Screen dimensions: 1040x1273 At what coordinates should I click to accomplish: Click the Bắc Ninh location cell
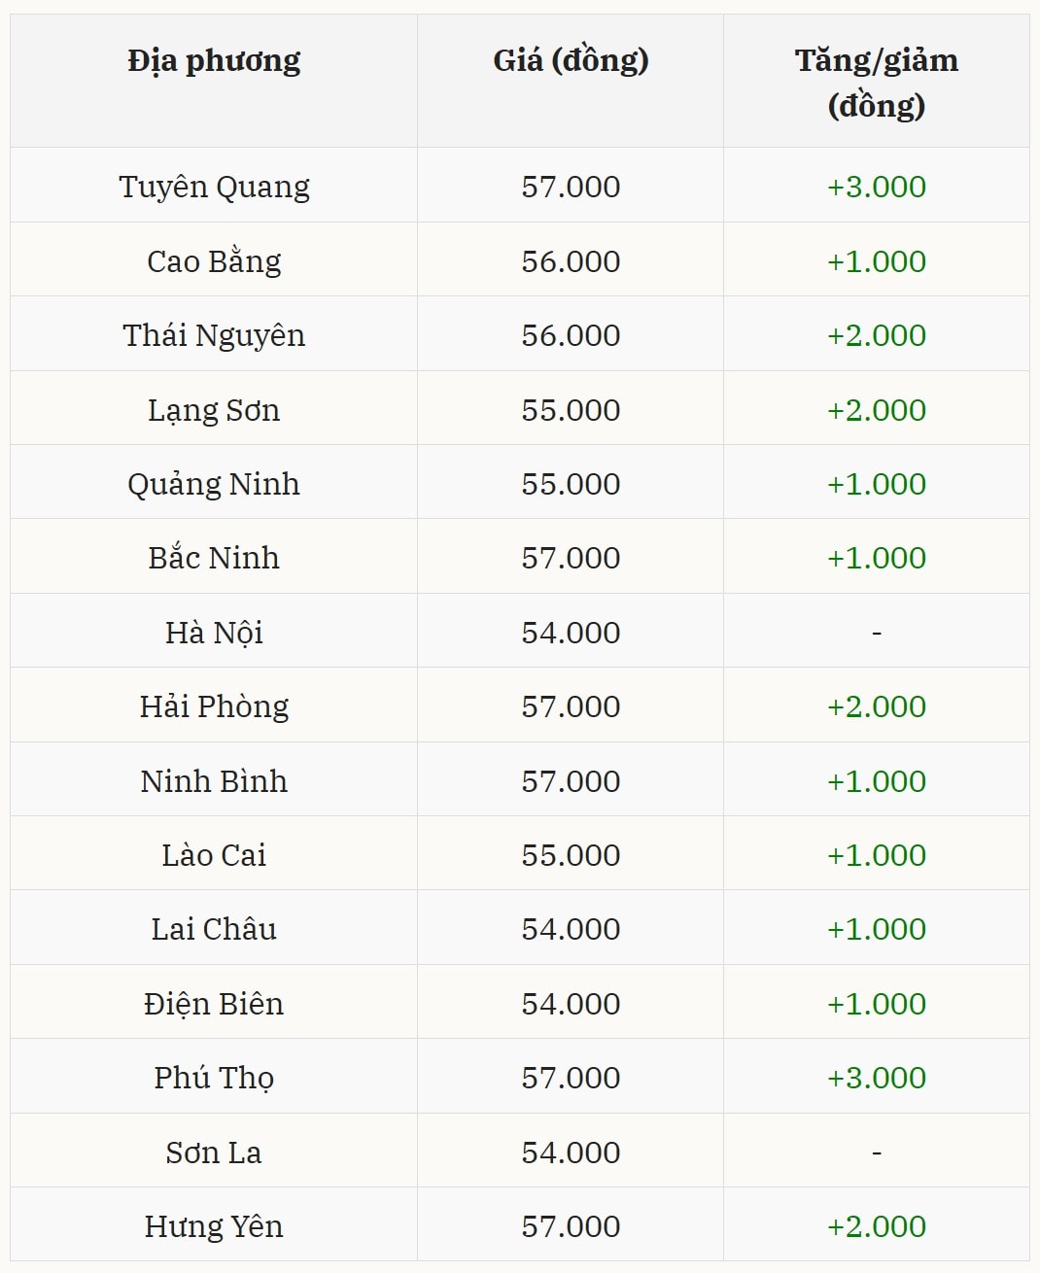[214, 558]
